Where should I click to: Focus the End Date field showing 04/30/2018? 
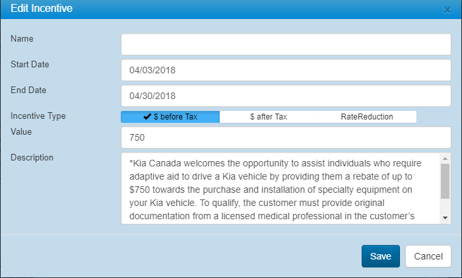click(x=285, y=95)
